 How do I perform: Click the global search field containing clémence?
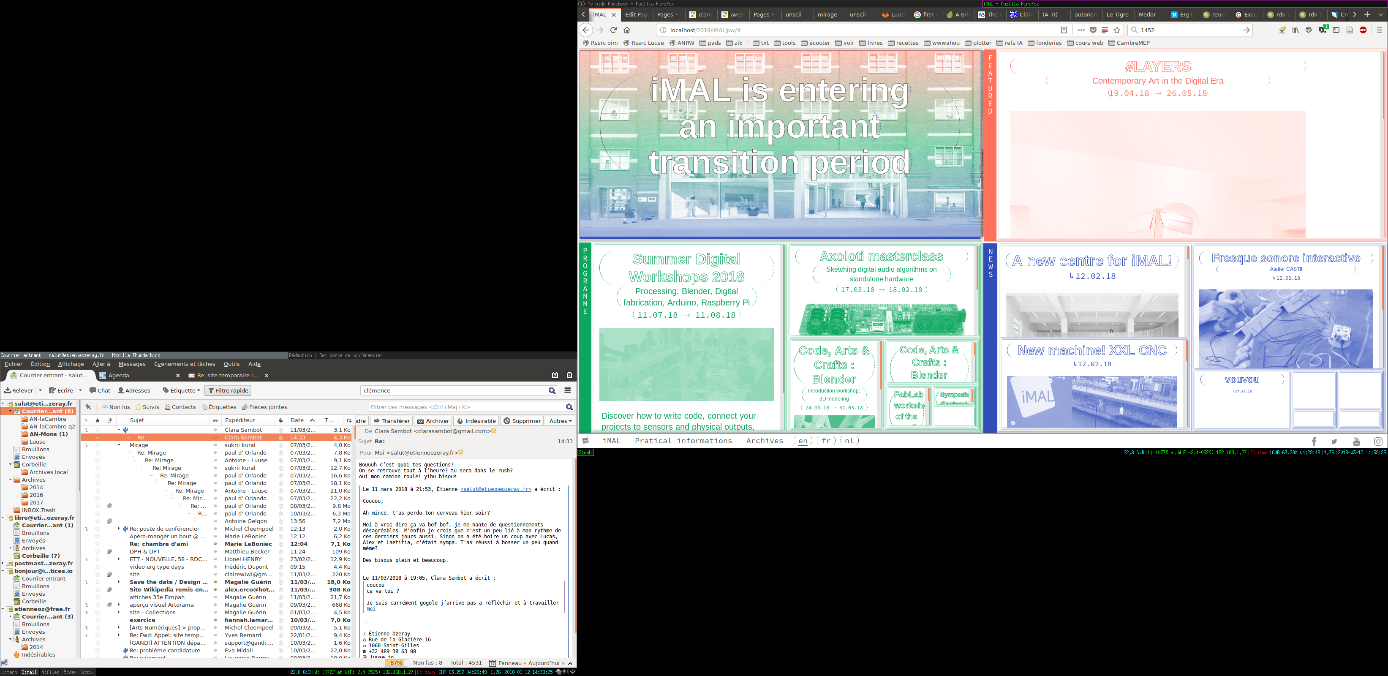453,390
